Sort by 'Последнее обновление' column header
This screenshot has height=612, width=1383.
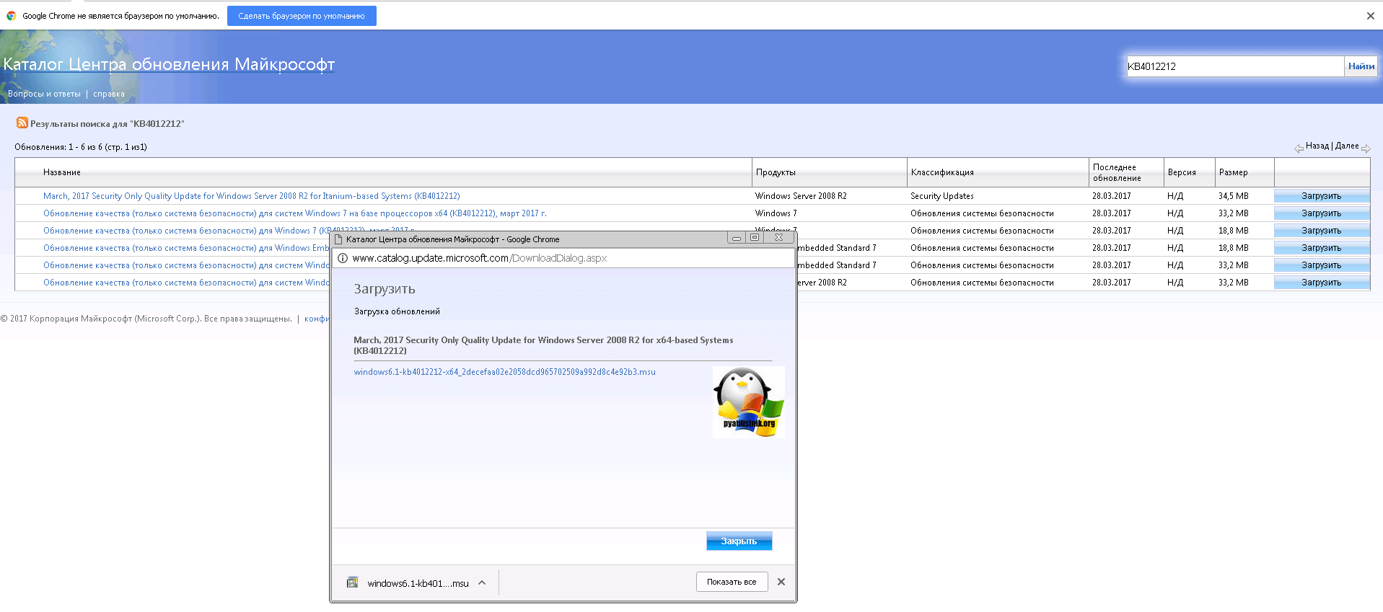tap(1117, 172)
